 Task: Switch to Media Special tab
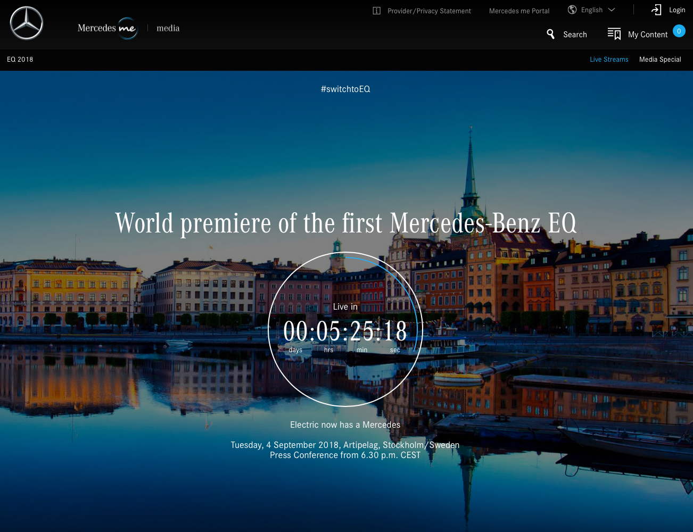660,60
